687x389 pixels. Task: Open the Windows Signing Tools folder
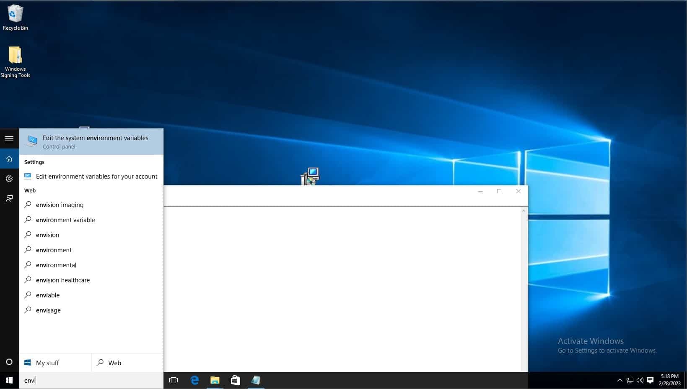15,61
